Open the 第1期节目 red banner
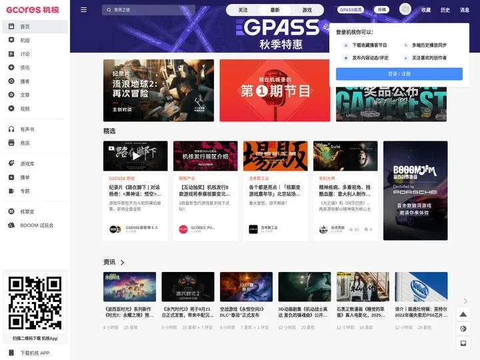 [275, 90]
